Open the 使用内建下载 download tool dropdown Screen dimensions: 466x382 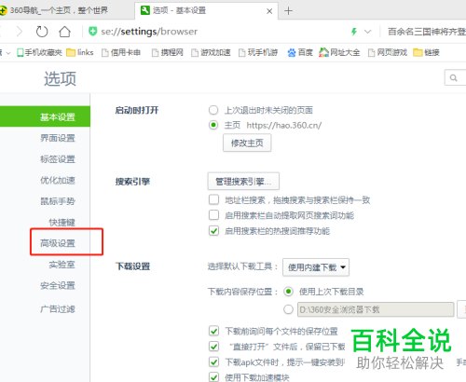316,267
